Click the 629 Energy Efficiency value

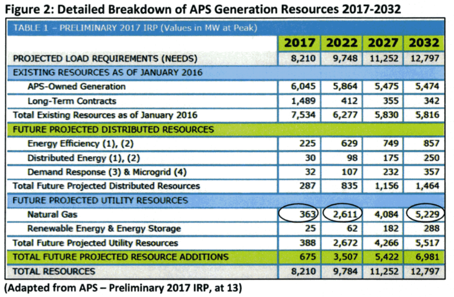350,144
